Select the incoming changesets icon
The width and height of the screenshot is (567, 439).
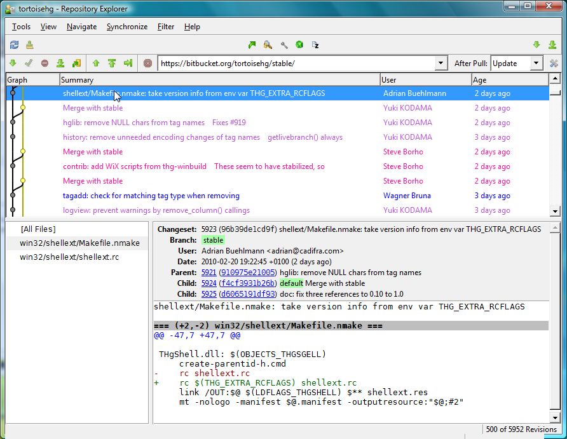tap(13, 63)
